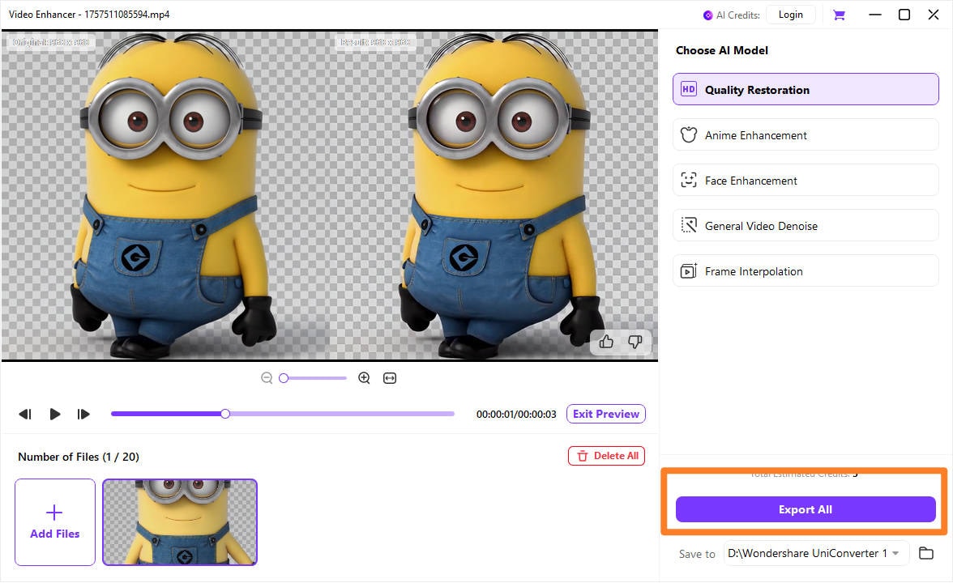
Task: Select the minion video thumbnail
Action: point(180,522)
